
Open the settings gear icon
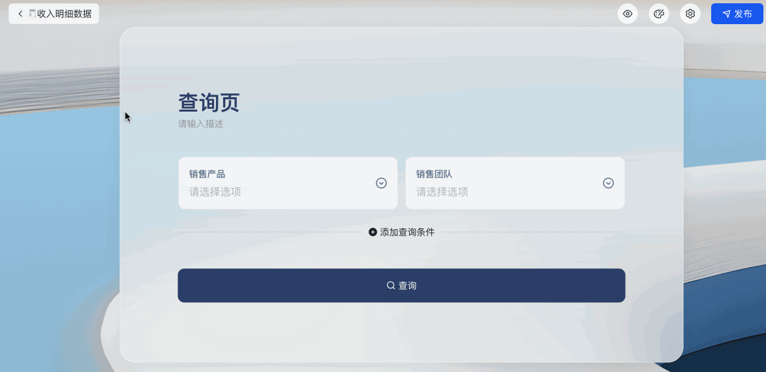690,14
